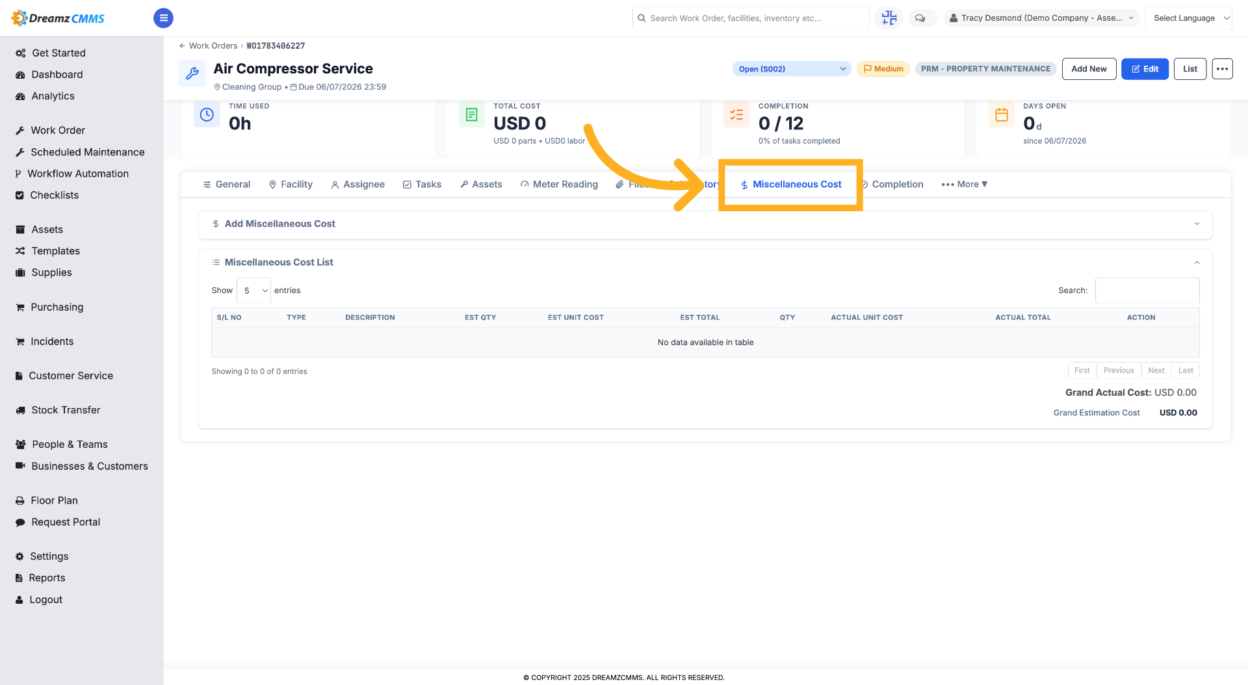Switch to the Facility tab

tap(291, 185)
